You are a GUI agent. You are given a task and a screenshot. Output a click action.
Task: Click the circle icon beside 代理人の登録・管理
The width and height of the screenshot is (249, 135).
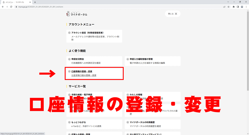[69, 134]
